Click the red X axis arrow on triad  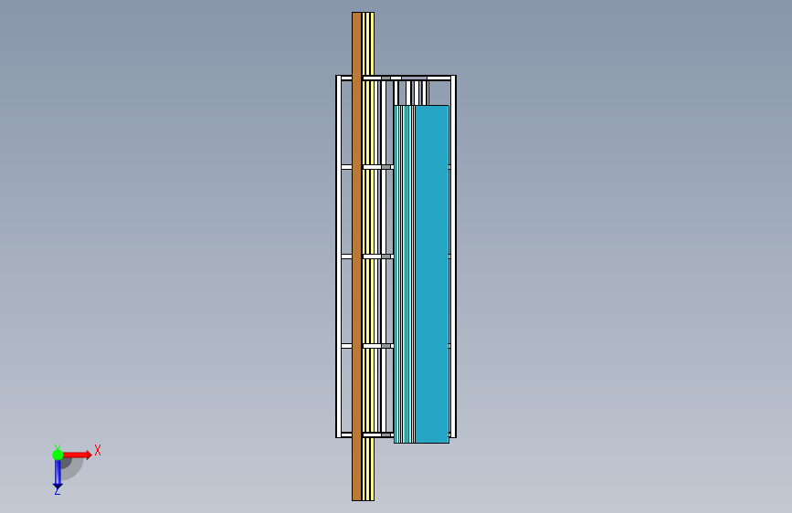78,455
